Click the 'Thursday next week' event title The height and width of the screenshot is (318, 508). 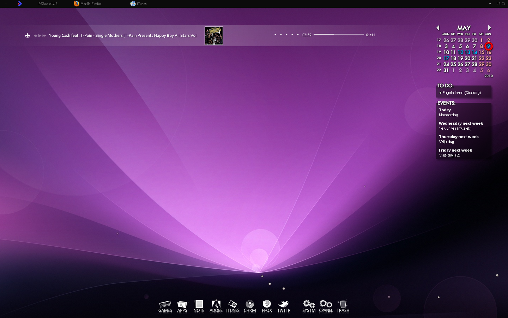(x=459, y=137)
